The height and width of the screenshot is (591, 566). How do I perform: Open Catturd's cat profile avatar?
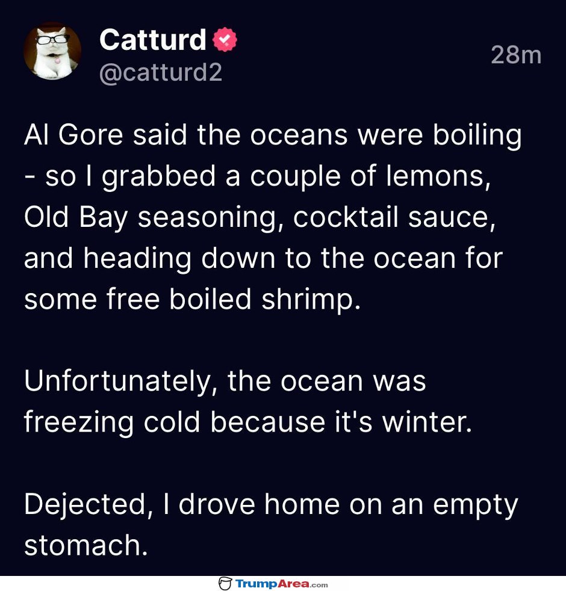(x=52, y=51)
